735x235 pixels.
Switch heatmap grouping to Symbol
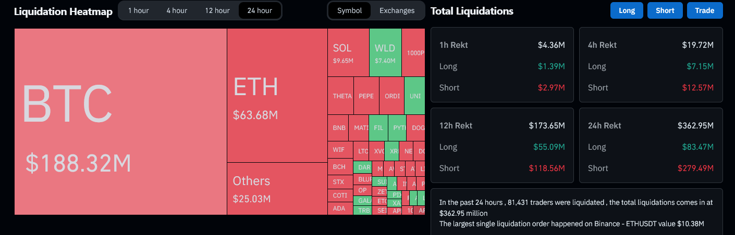point(349,10)
